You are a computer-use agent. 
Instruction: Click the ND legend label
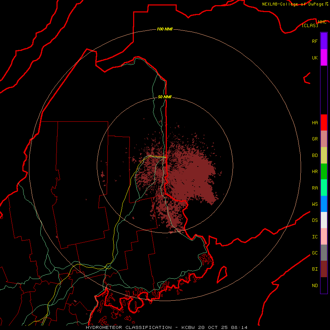pos(315,286)
